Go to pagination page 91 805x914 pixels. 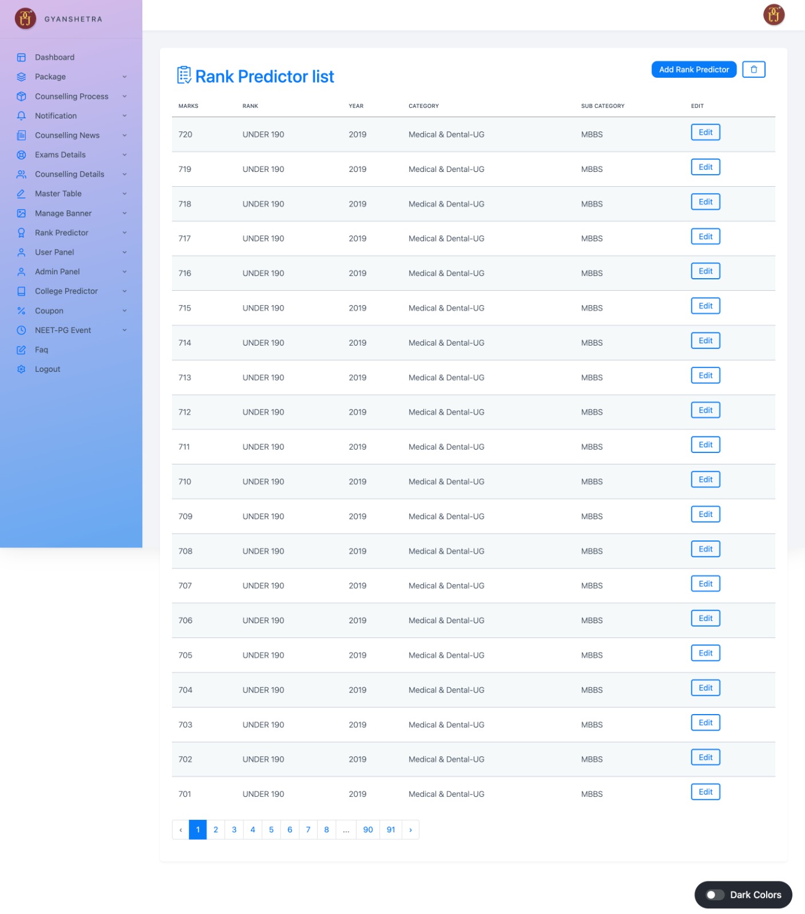pos(391,829)
